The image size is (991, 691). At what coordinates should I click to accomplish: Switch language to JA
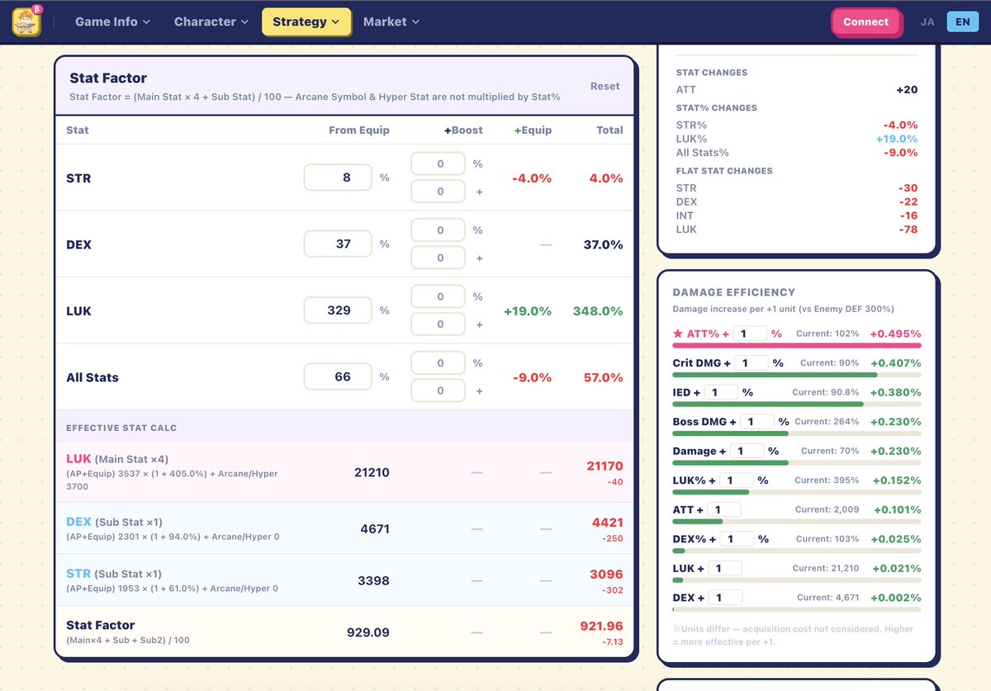click(927, 21)
